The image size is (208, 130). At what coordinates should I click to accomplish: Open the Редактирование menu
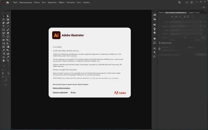click(25, 2)
